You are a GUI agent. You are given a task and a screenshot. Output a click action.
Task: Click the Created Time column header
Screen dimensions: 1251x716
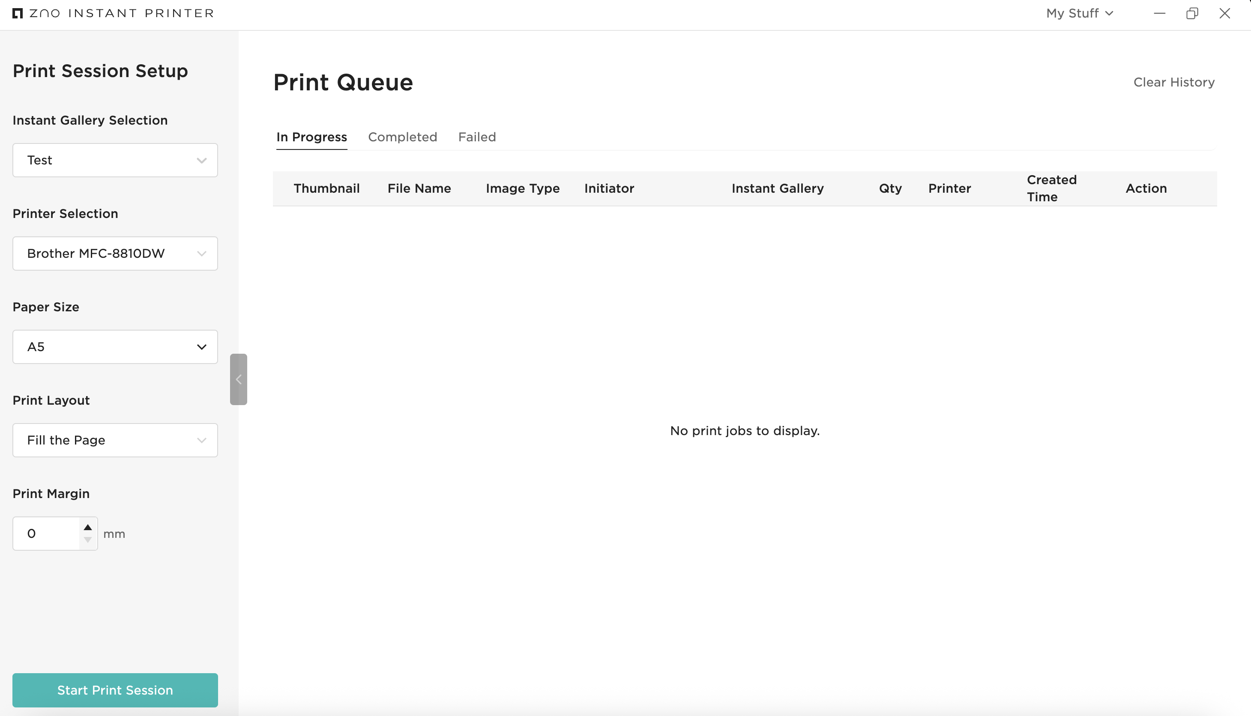1052,188
